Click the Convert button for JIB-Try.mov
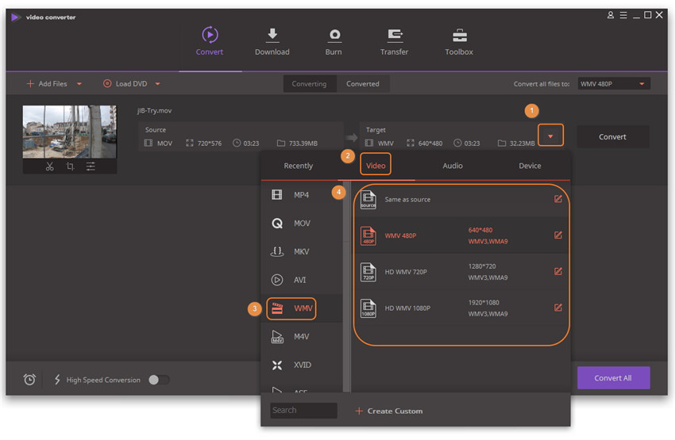Image resolution: width=675 pixels, height=440 pixels. click(x=612, y=136)
